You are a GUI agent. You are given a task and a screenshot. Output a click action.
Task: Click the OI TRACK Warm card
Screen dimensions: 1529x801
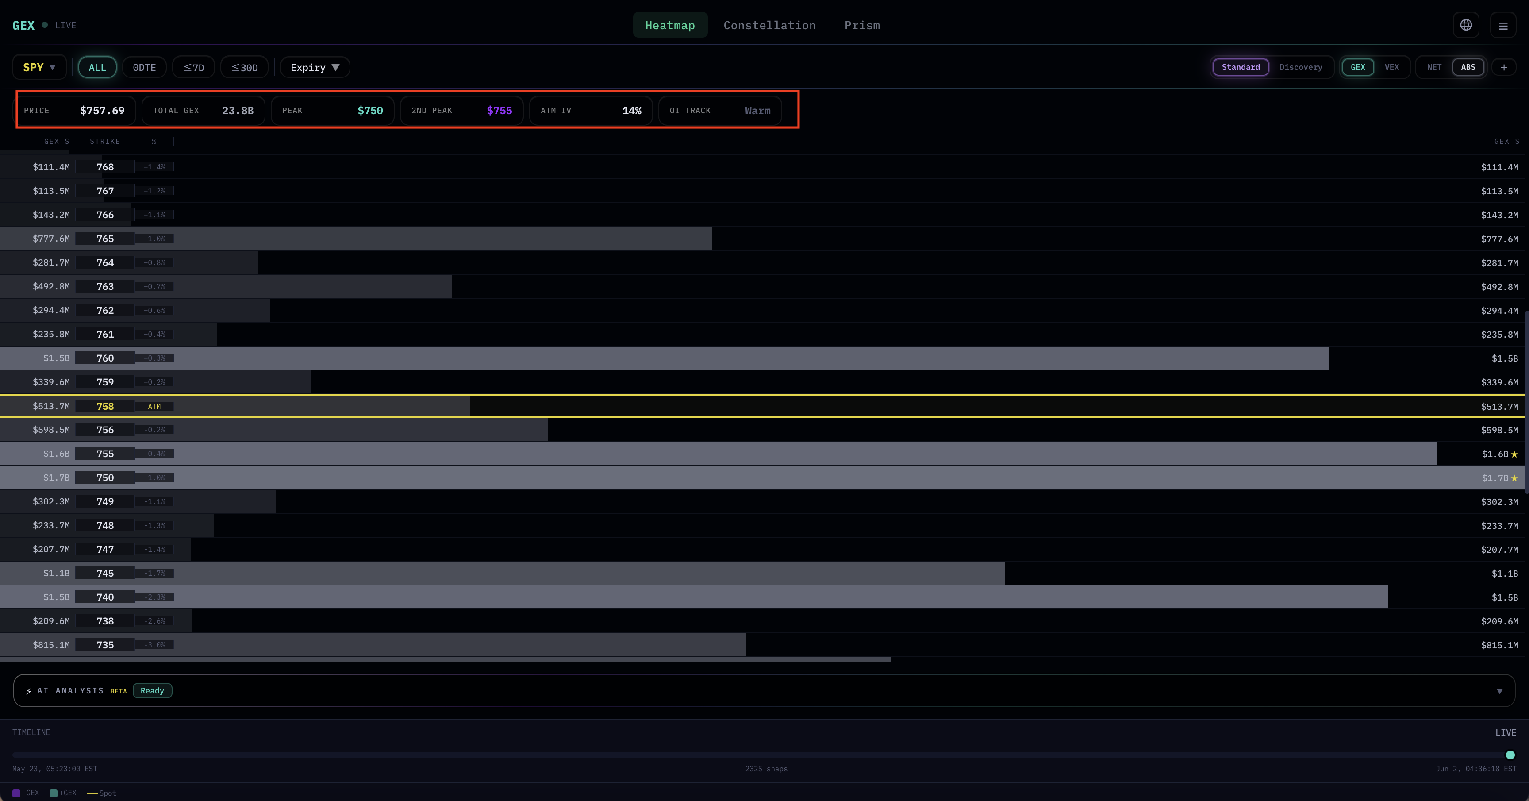click(720, 111)
